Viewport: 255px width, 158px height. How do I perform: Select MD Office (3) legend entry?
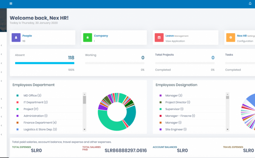click(32, 95)
